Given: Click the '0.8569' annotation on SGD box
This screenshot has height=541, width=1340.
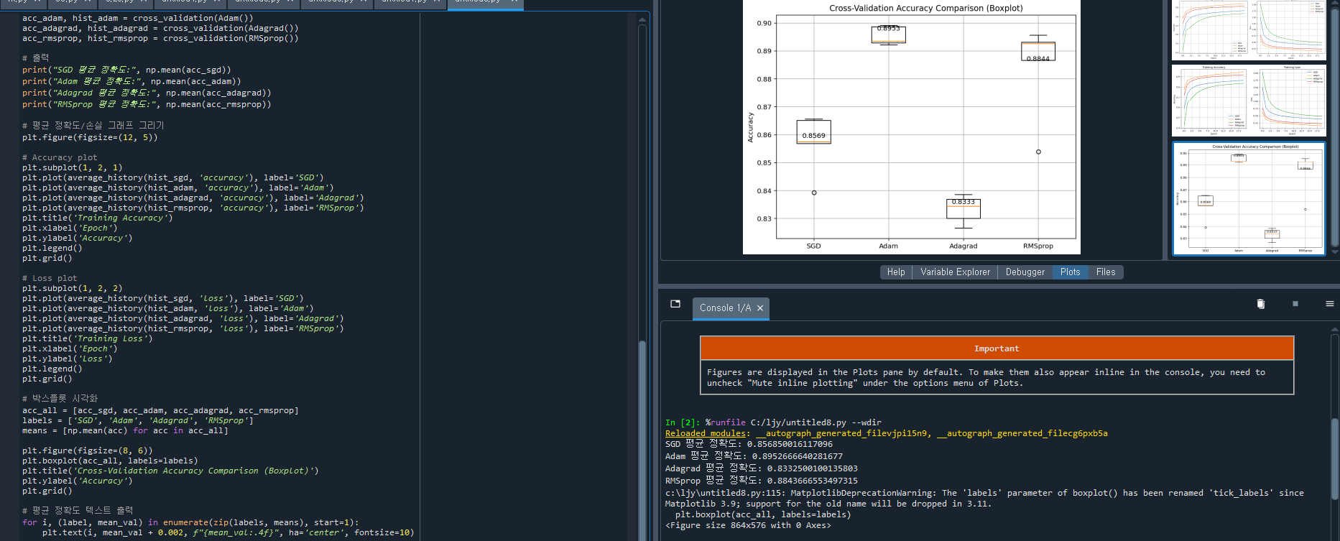Looking at the screenshot, I should 814,135.
